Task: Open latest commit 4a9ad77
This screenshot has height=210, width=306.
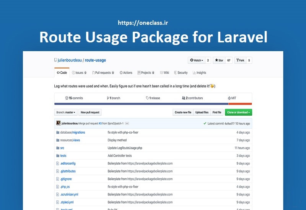Action: pos(229,123)
